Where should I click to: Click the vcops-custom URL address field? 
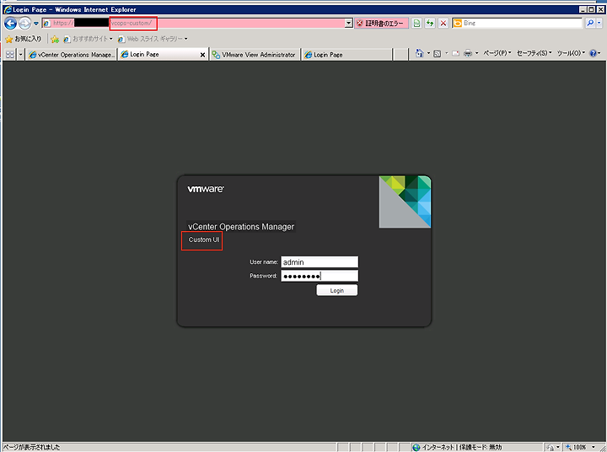click(193, 24)
